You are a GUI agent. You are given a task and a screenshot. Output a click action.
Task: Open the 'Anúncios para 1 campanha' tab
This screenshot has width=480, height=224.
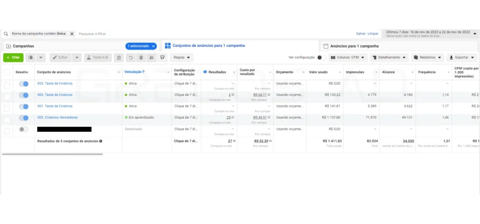[354, 46]
